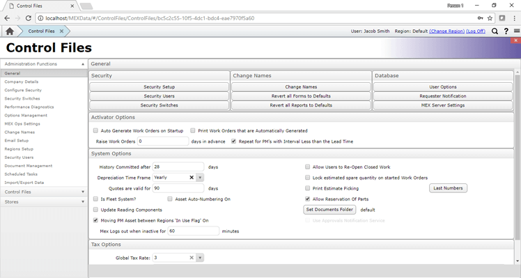Screen dimensions: 521x278
Task: Enable Update Reading Components
Action: pyautogui.click(x=95, y=210)
